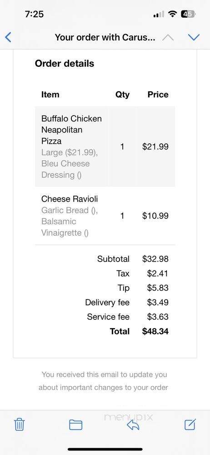
Task: Open the reply arrow options
Action: coord(133,425)
